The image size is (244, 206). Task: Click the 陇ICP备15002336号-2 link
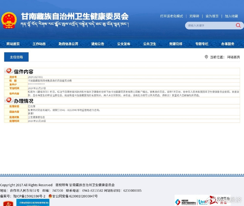pos(29,196)
